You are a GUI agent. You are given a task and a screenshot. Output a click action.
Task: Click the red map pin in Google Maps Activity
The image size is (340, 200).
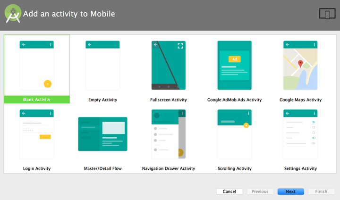pyautogui.click(x=300, y=64)
